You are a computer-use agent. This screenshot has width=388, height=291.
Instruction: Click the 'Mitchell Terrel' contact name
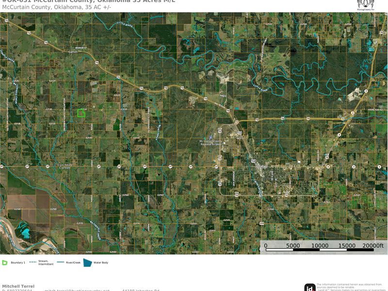pos(18,286)
